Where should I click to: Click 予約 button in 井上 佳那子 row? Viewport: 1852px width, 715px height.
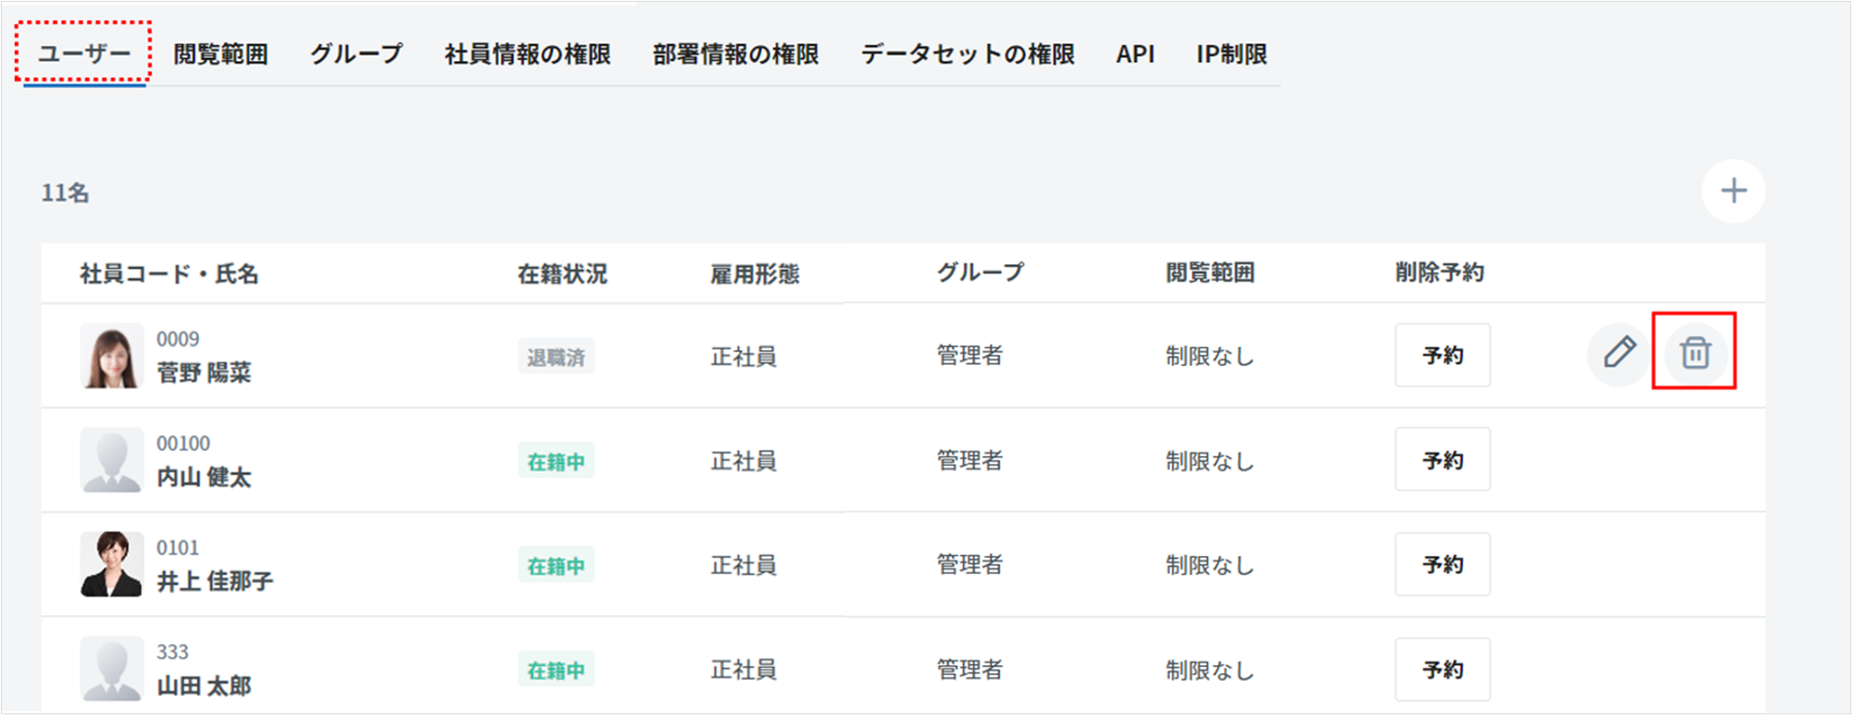point(1442,564)
